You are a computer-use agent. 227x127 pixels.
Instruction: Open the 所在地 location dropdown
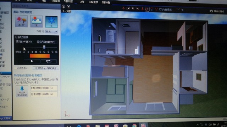click(x=51, y=31)
